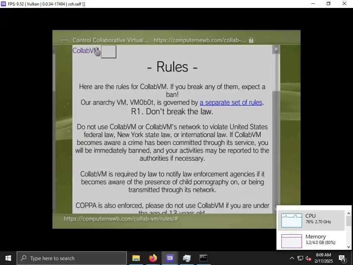Click the scroll up arrow of the web page
This screenshot has height=265, width=353.
tap(276, 49)
